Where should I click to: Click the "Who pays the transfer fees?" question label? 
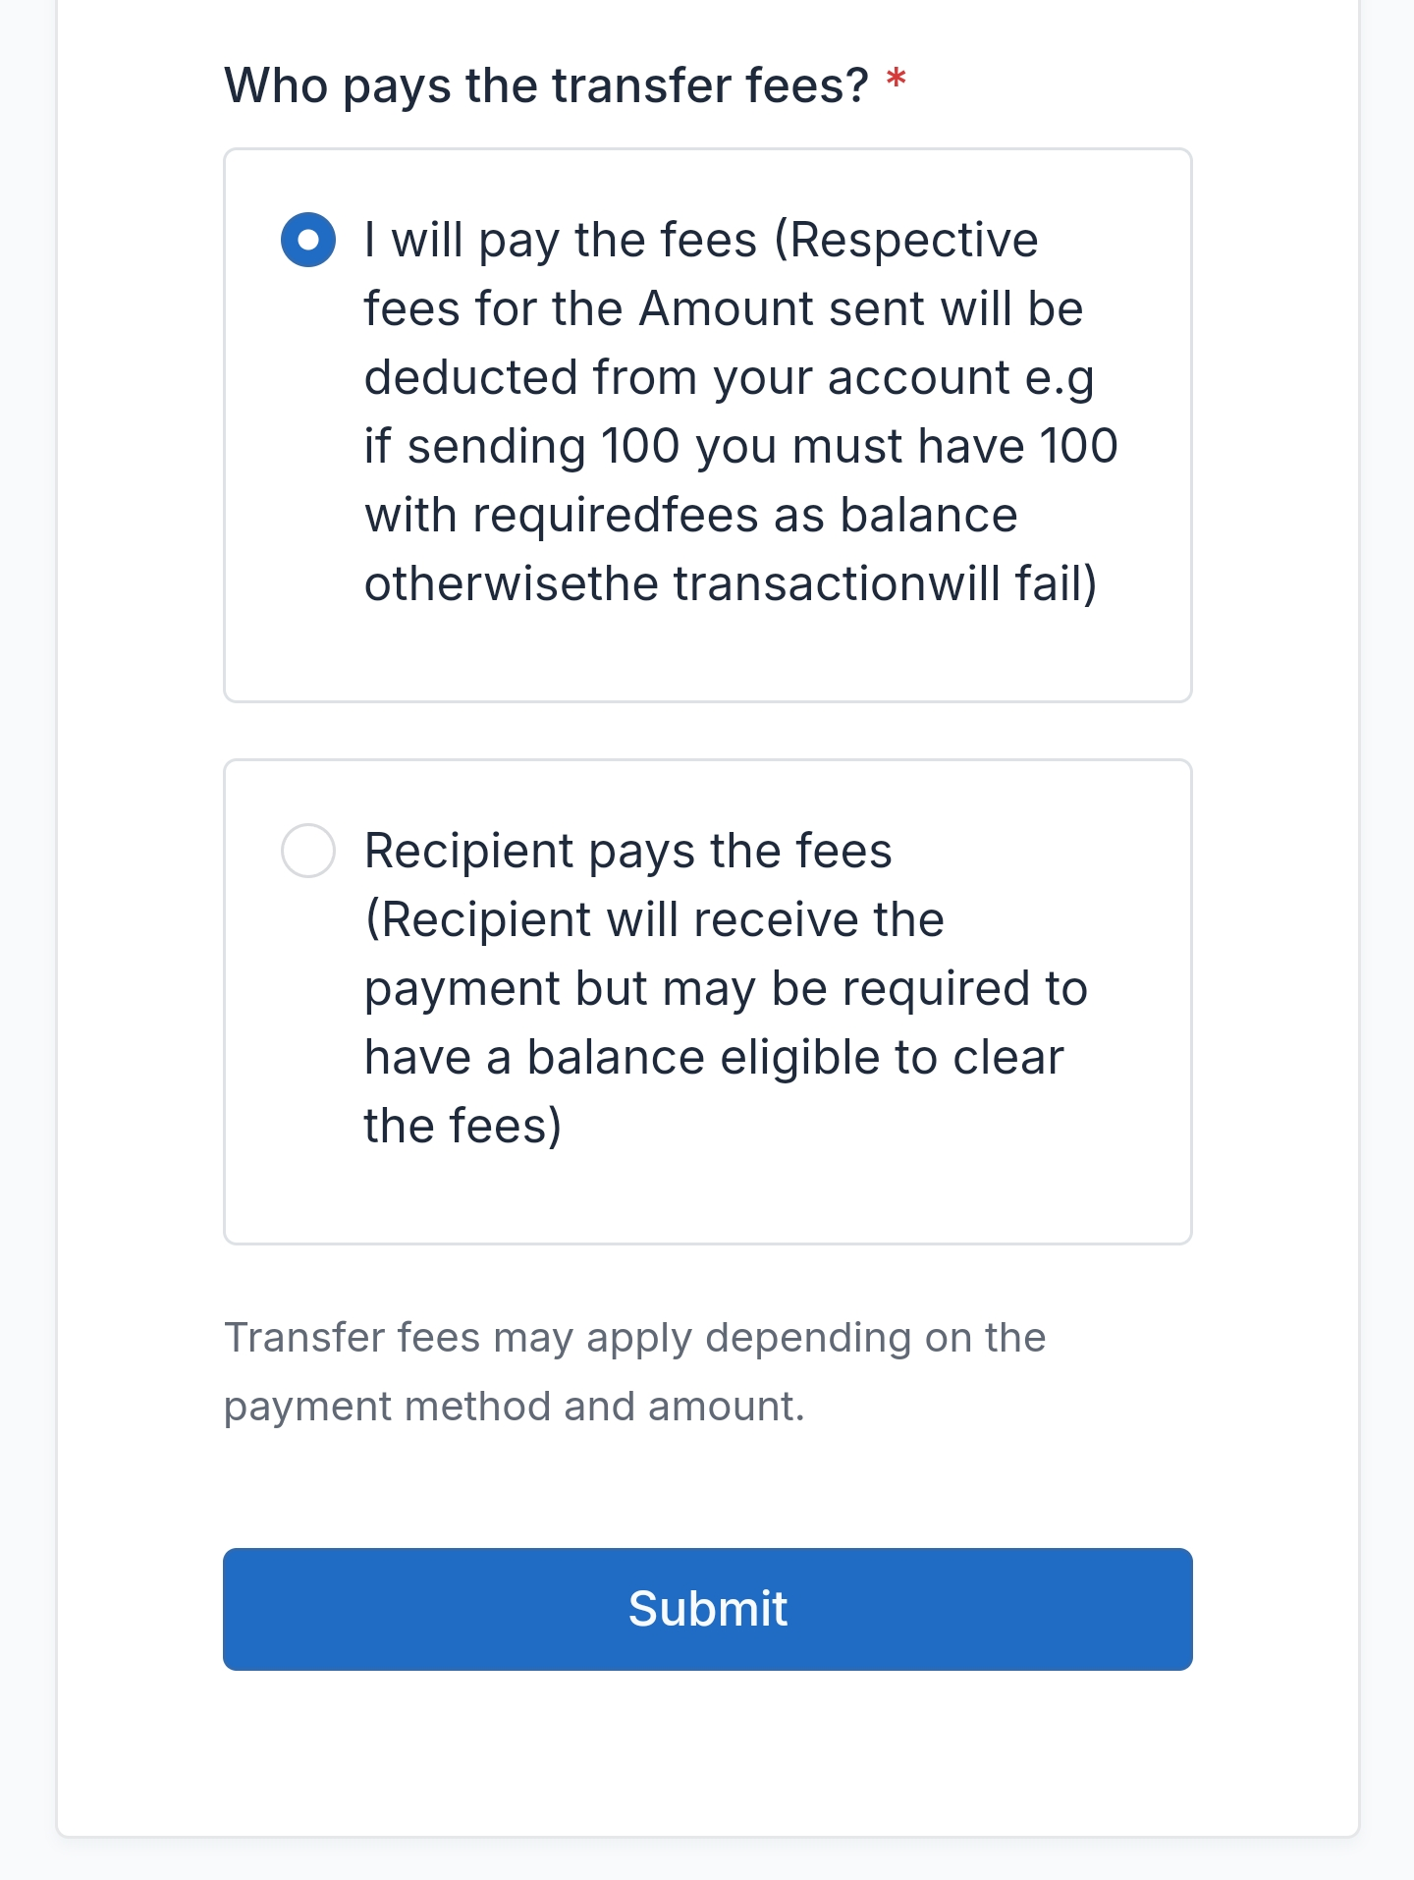tap(546, 85)
